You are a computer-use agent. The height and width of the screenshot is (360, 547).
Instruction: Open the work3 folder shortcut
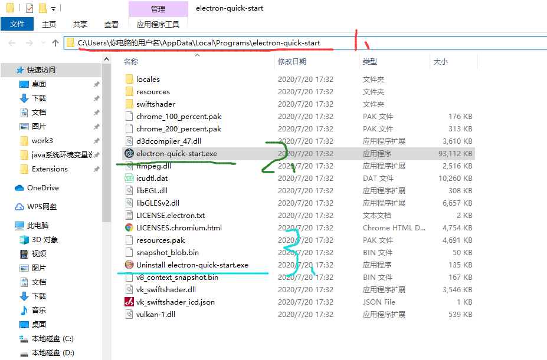[42, 140]
